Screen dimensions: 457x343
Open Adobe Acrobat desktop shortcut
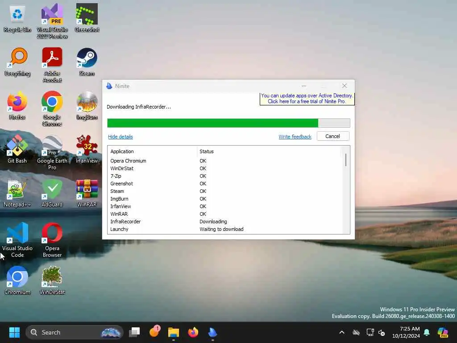pyautogui.click(x=52, y=65)
